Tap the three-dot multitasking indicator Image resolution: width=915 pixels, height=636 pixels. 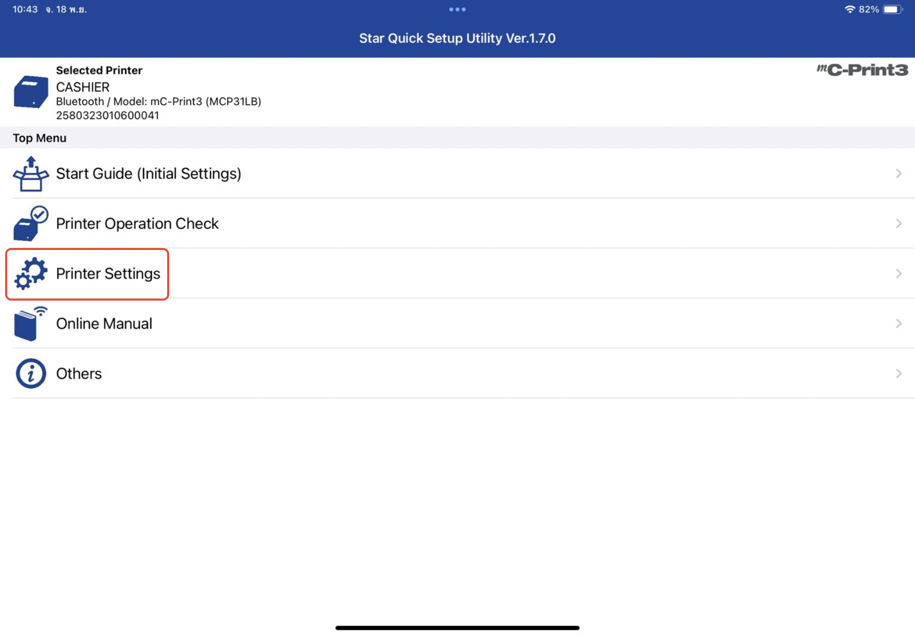tap(457, 9)
